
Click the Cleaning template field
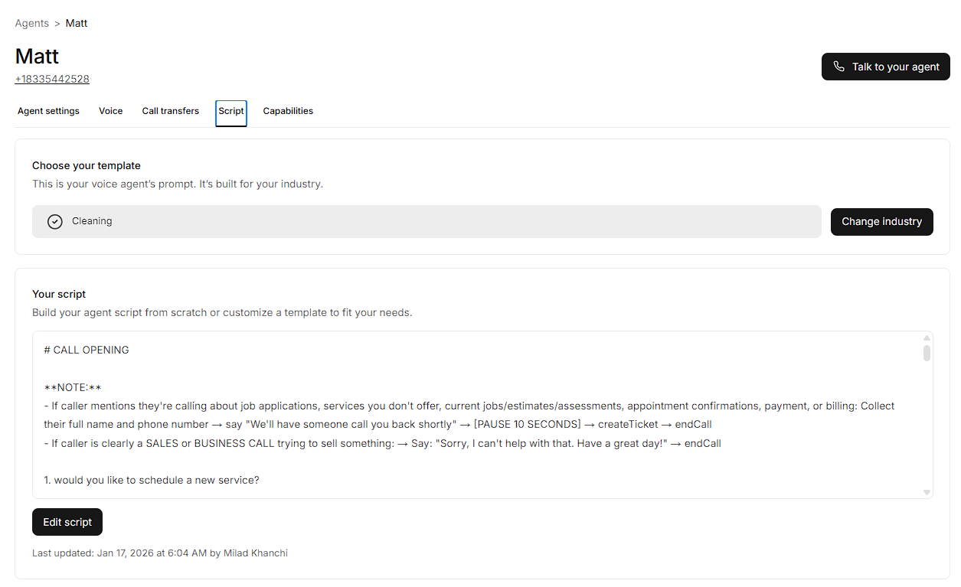coord(427,221)
